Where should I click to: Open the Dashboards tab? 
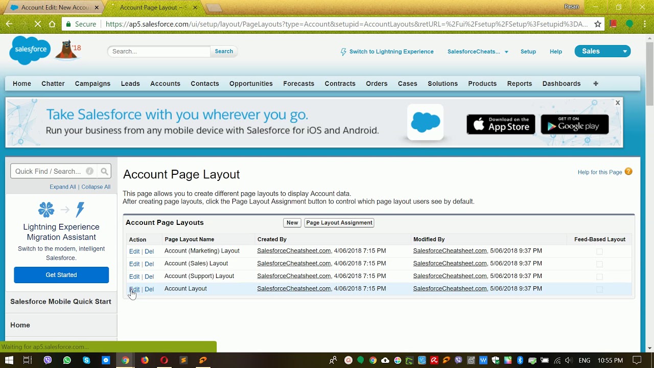point(562,84)
